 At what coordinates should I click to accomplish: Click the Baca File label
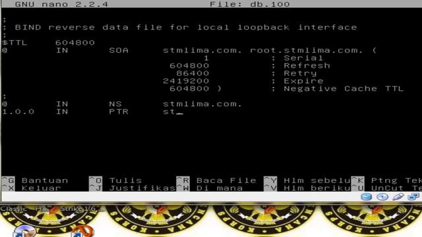(226, 180)
